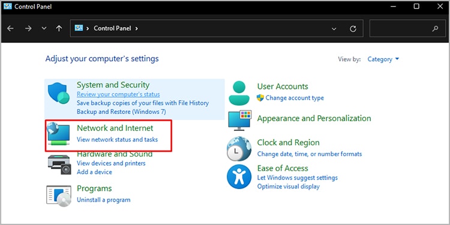This screenshot has width=450, height=225.
Task: Click the Programs disc icon
Action: pos(59,196)
